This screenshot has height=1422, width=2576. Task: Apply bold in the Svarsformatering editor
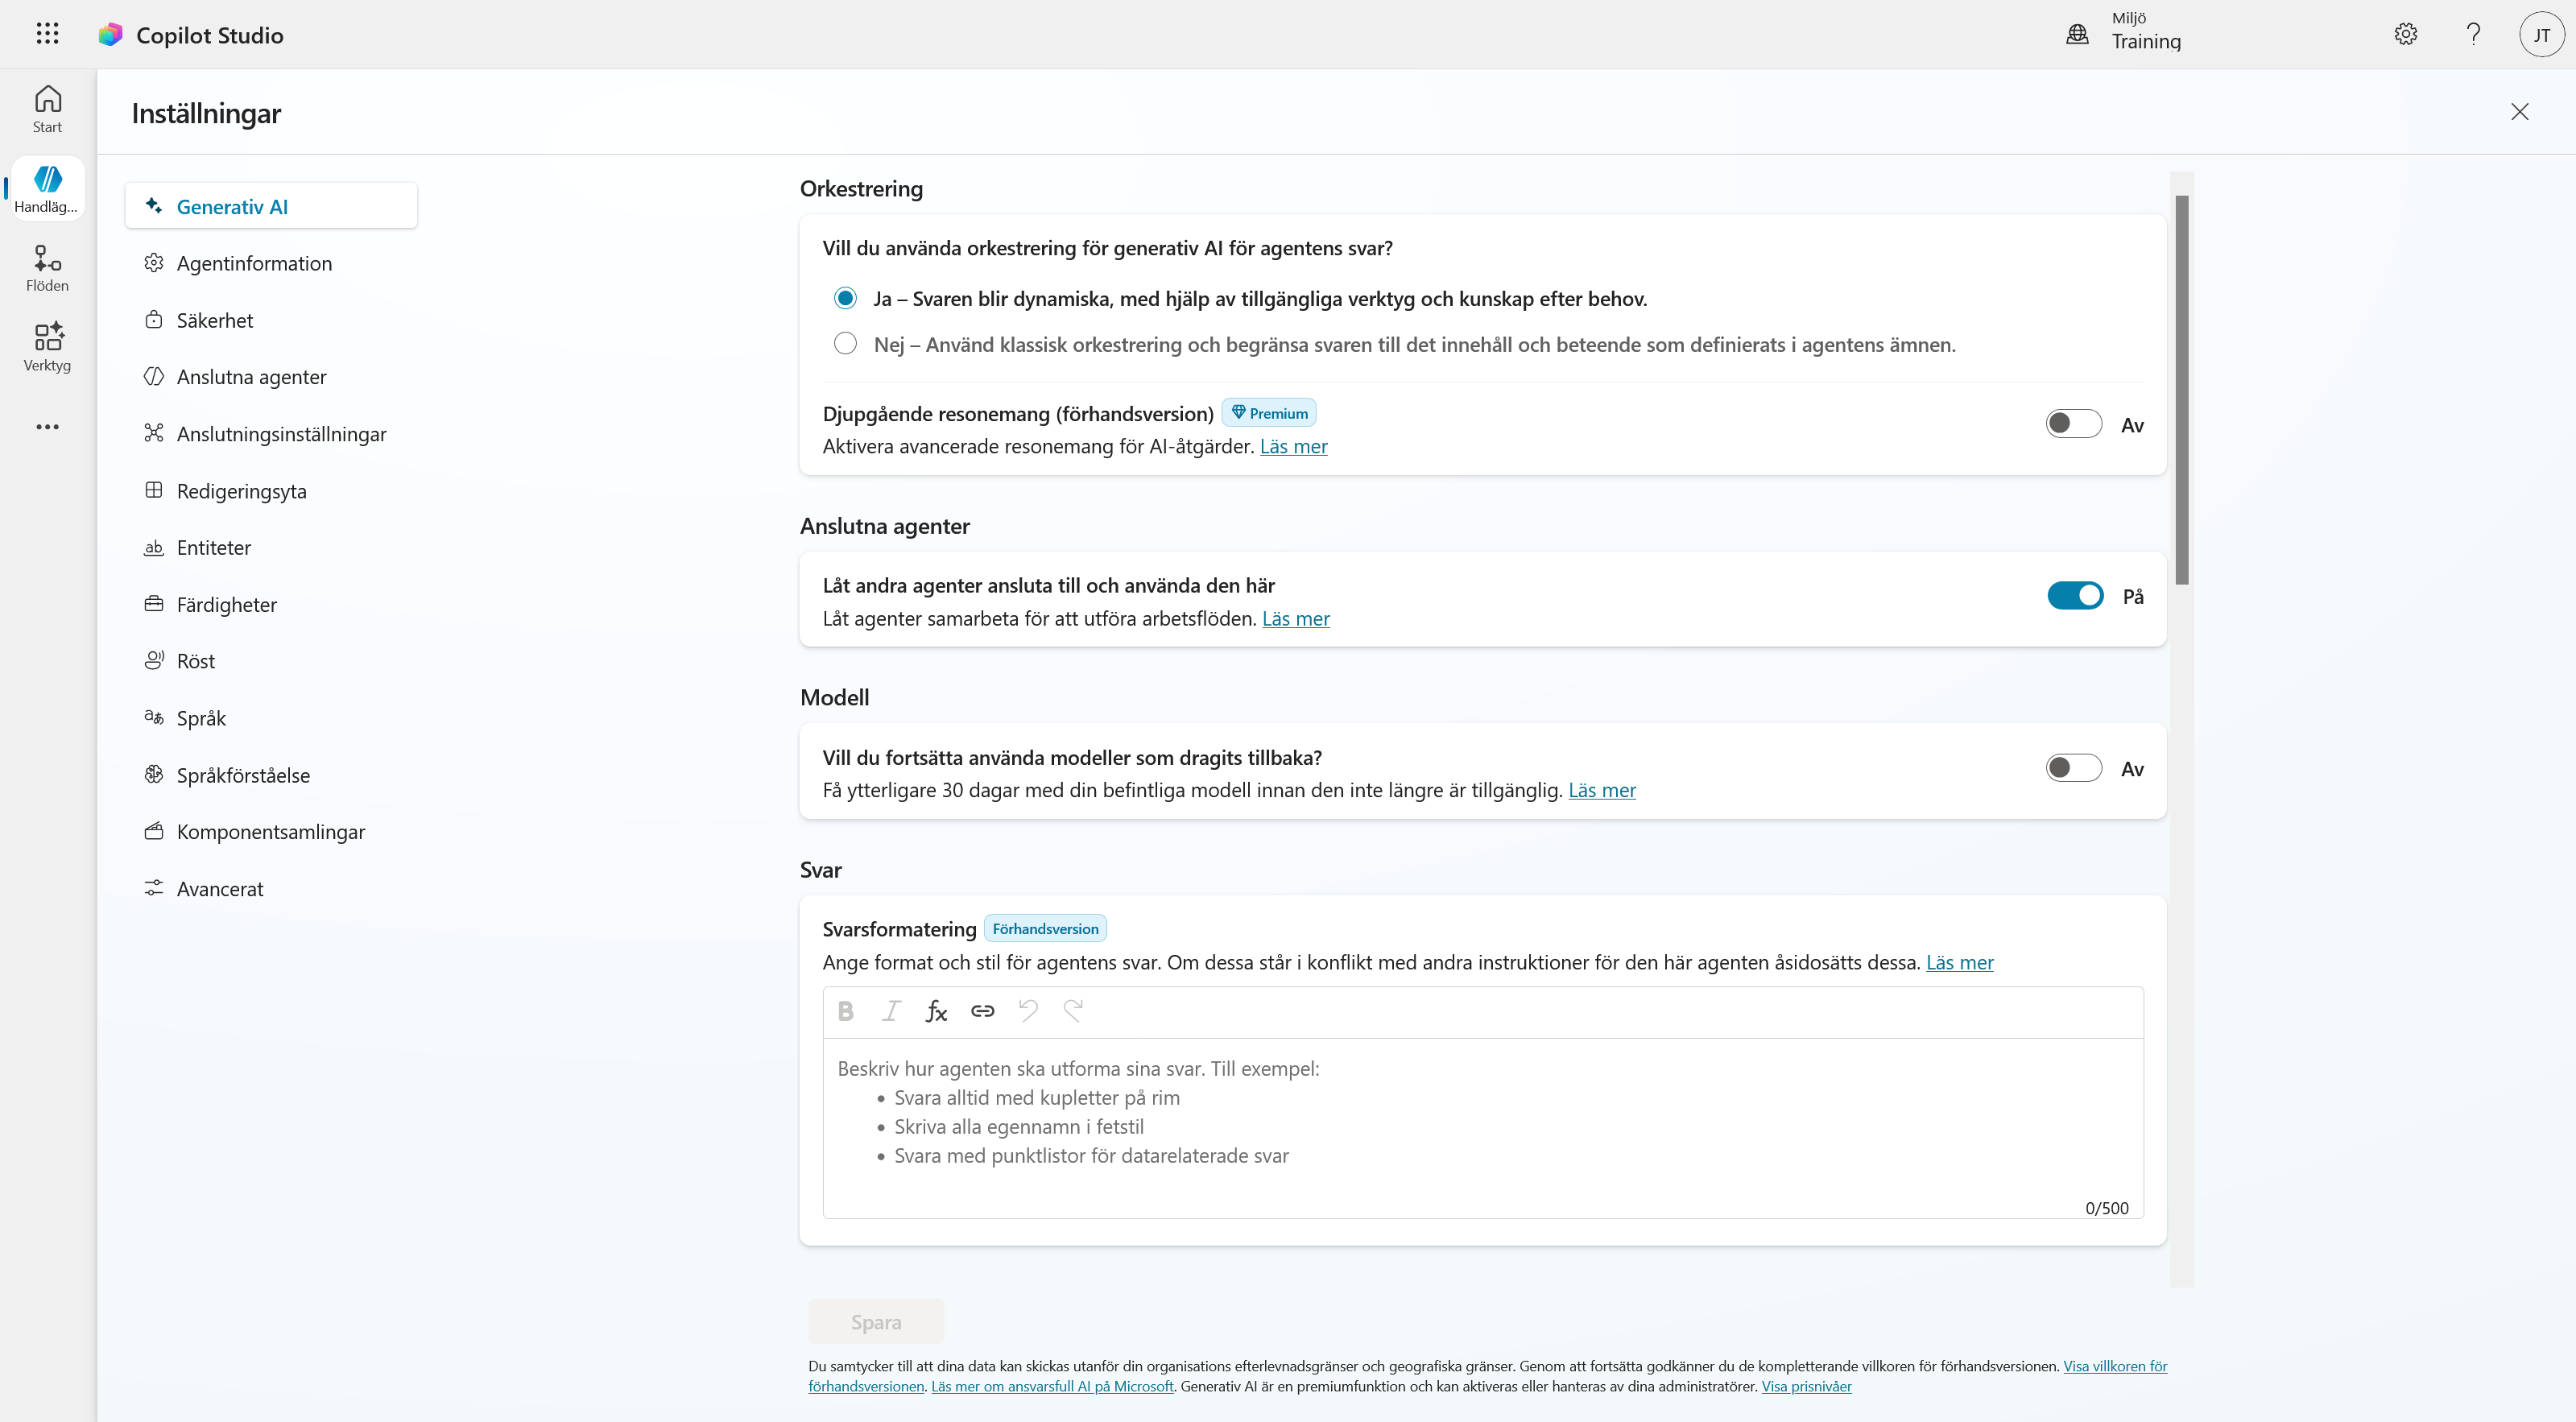pyautogui.click(x=846, y=1011)
